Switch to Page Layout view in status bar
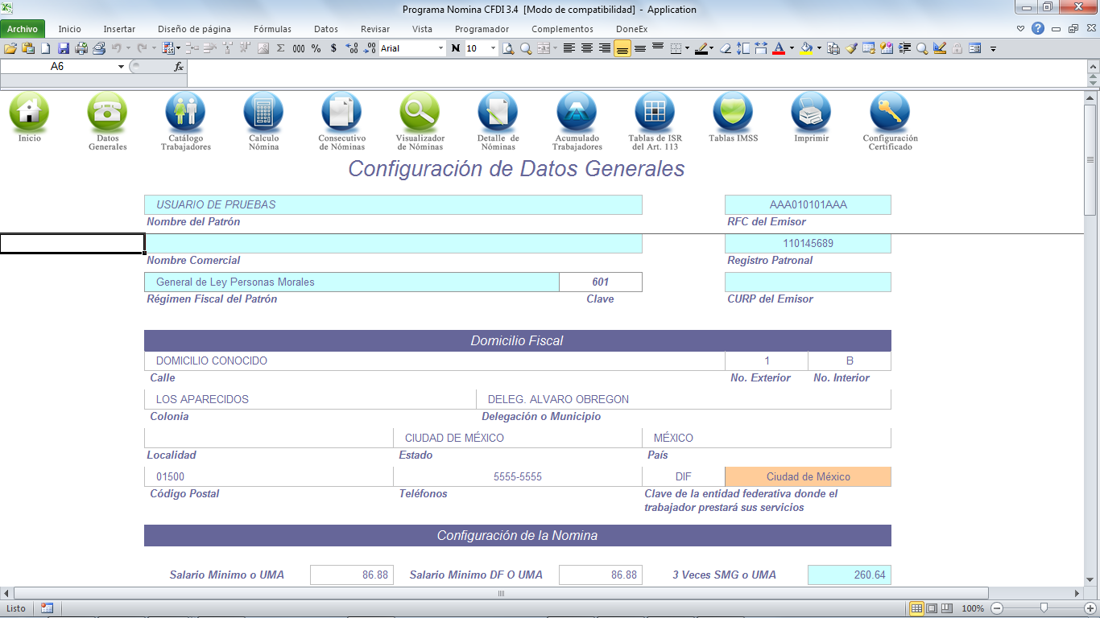 932,608
